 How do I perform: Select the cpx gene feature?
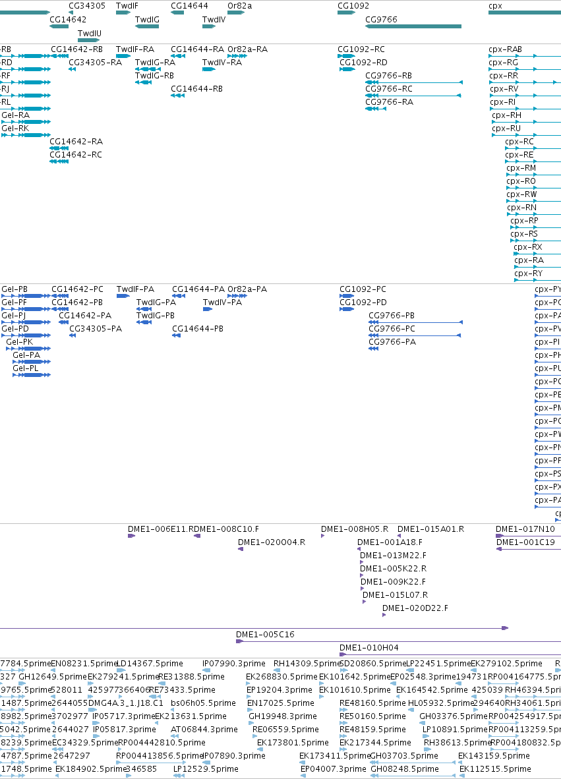(x=525, y=13)
